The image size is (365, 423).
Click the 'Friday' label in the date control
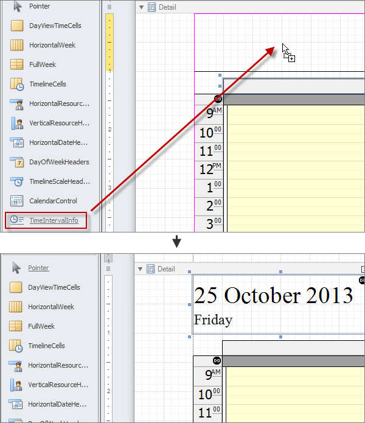tap(213, 320)
